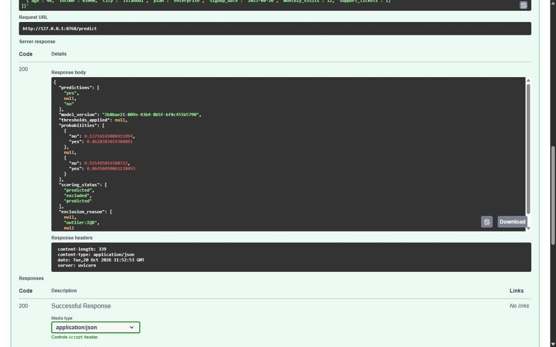Click the probability value 0.935495019388715
The width and height of the screenshot is (556, 347).
(106, 163)
